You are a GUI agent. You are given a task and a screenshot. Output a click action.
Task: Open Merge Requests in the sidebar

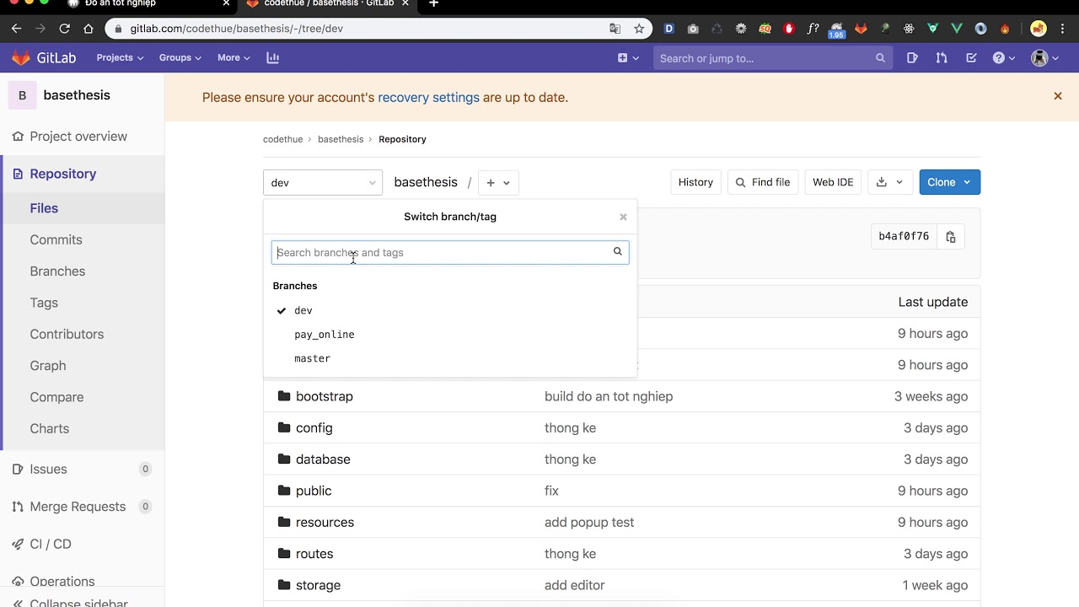pyautogui.click(x=78, y=507)
